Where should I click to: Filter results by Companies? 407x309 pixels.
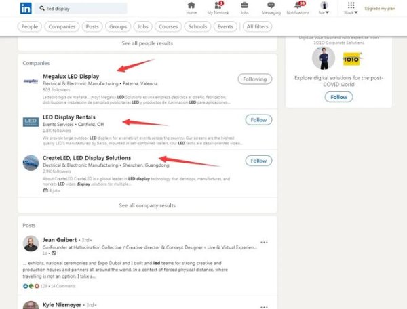pyautogui.click(x=62, y=26)
